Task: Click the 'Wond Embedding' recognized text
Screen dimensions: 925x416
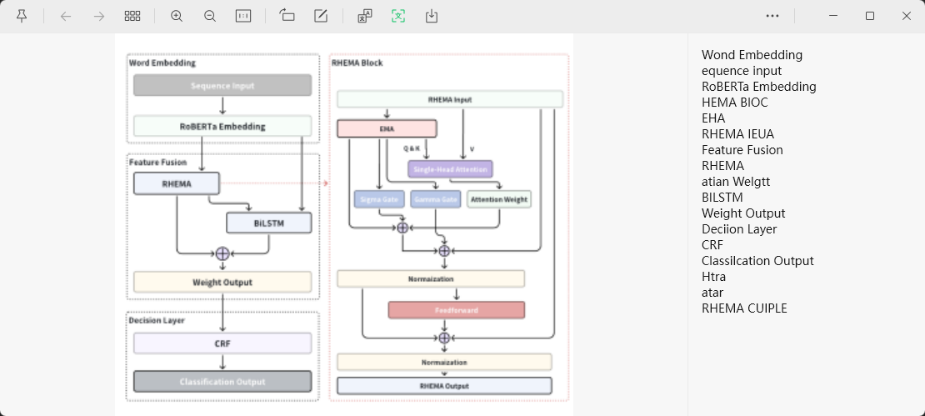Action: tap(752, 55)
